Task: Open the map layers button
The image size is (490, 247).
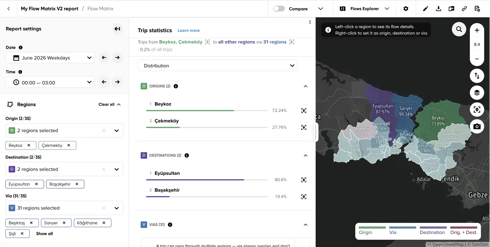Action: 477,93
